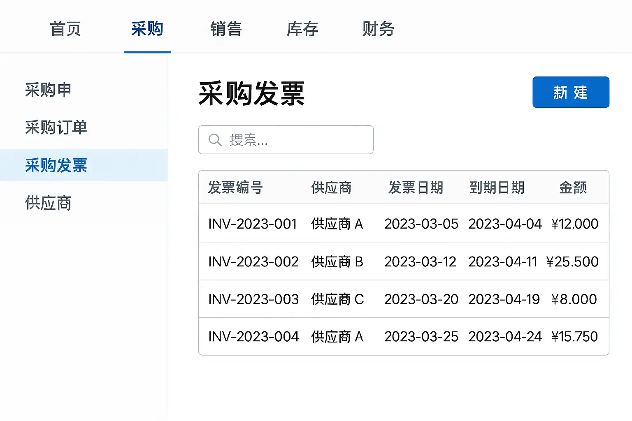Select 采购订单 in the sidebar
Image resolution: width=632 pixels, height=421 pixels.
[x=56, y=127]
